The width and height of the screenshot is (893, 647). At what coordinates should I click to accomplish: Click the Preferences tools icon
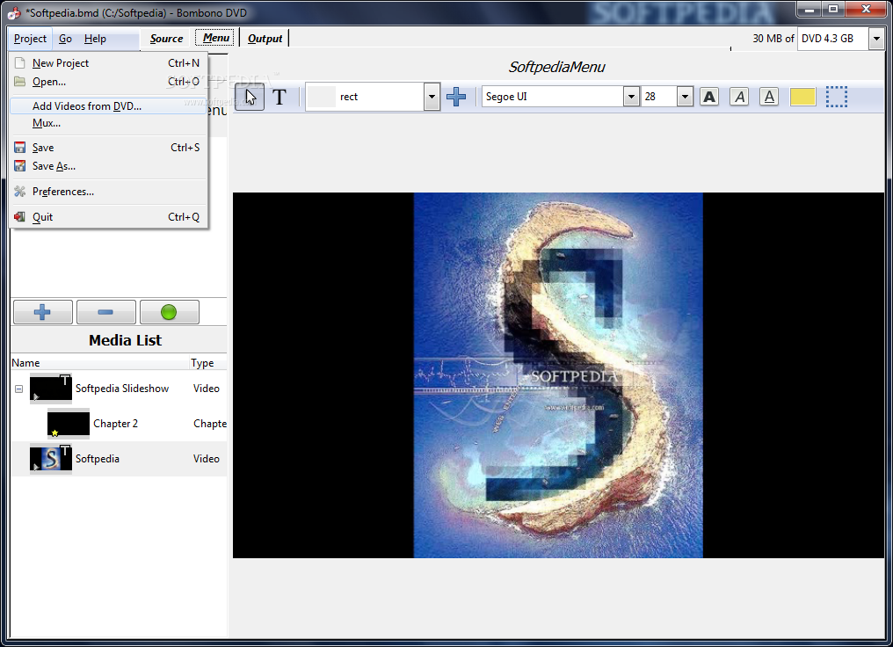20,192
